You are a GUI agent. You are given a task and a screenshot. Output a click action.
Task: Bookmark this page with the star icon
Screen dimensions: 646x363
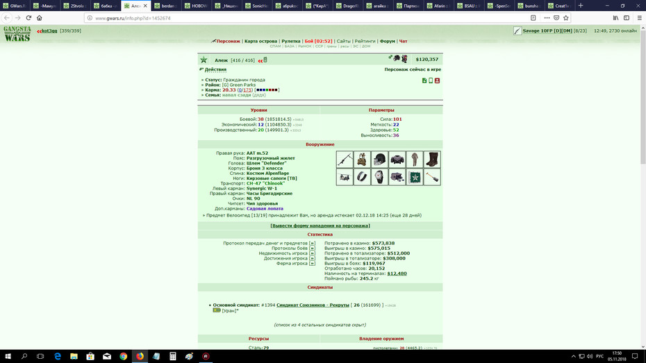[565, 17]
